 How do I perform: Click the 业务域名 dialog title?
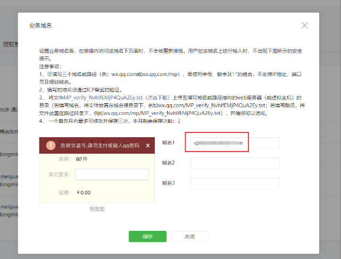pyautogui.click(x=40, y=26)
